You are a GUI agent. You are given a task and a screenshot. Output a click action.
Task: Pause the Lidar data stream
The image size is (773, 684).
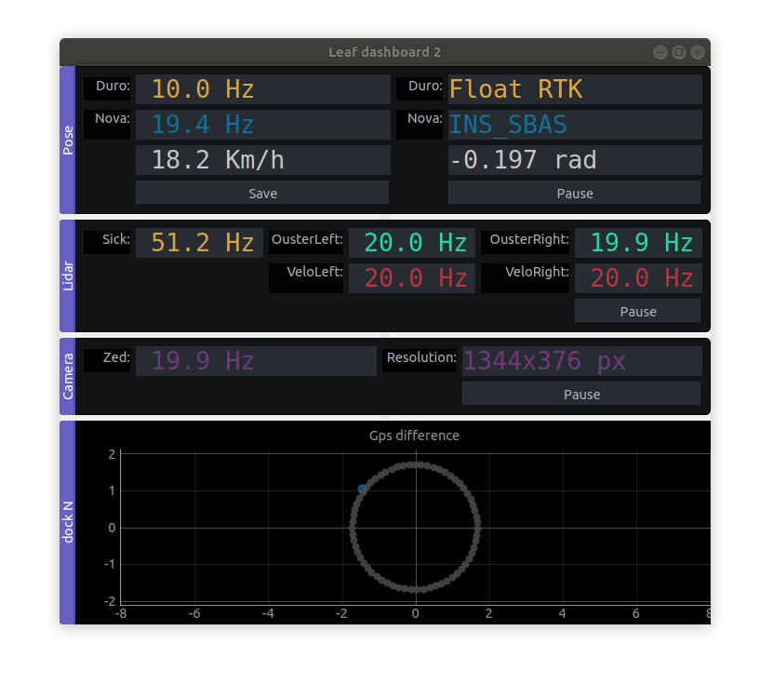[x=638, y=311]
